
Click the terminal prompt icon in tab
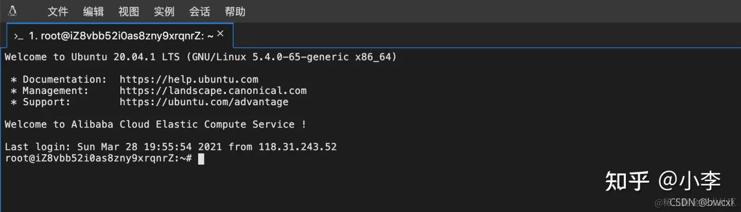19,36
